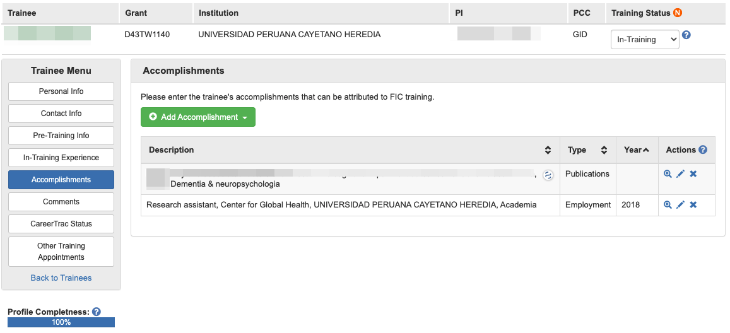Expand the Add Accomplishment dropdown button
This screenshot has height=333, width=730.
(198, 117)
